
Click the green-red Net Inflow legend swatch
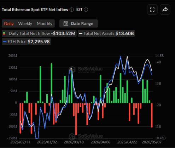pyautogui.click(x=4, y=33)
